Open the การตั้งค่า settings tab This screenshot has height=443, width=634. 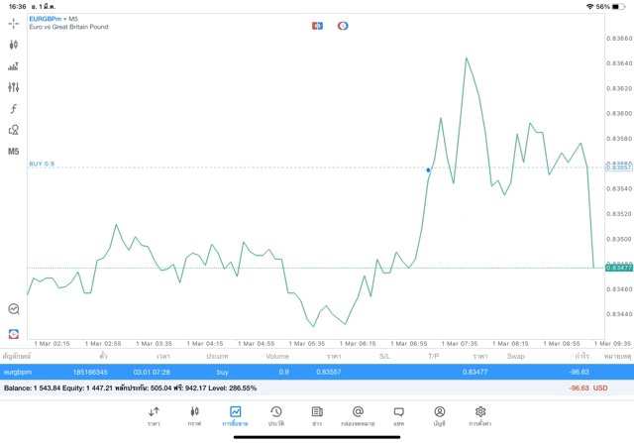coord(479,416)
